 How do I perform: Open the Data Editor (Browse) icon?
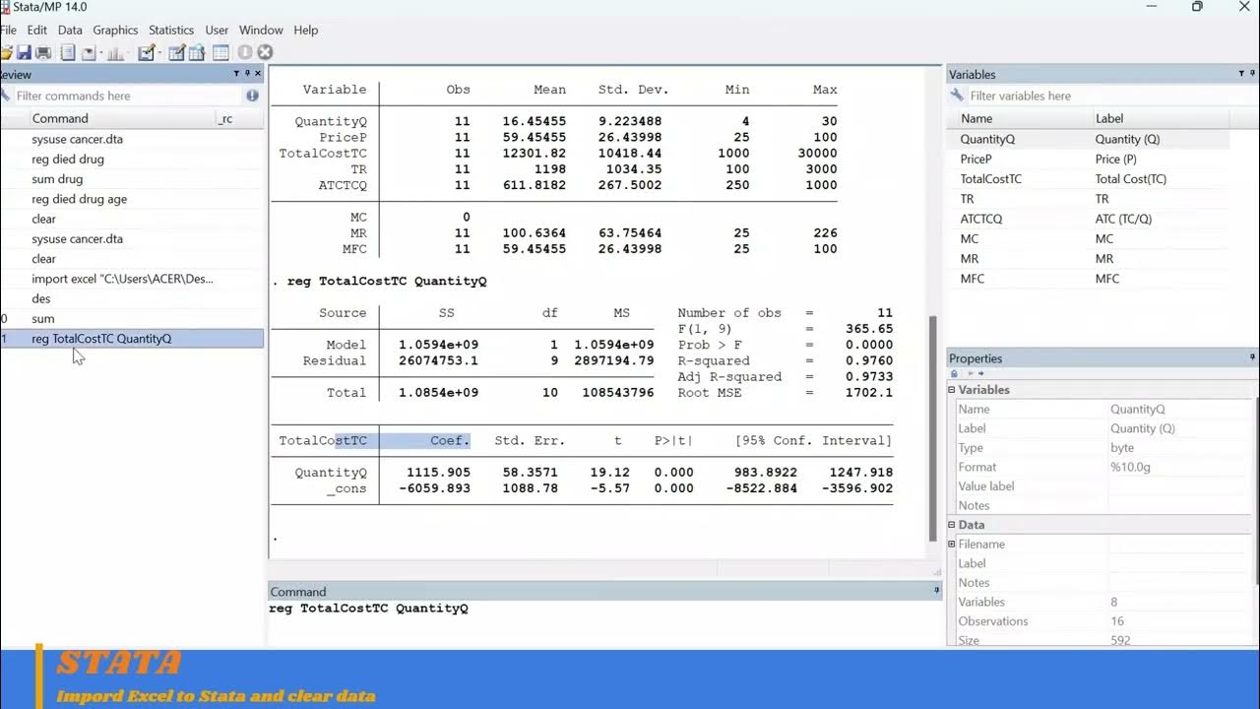(x=197, y=52)
